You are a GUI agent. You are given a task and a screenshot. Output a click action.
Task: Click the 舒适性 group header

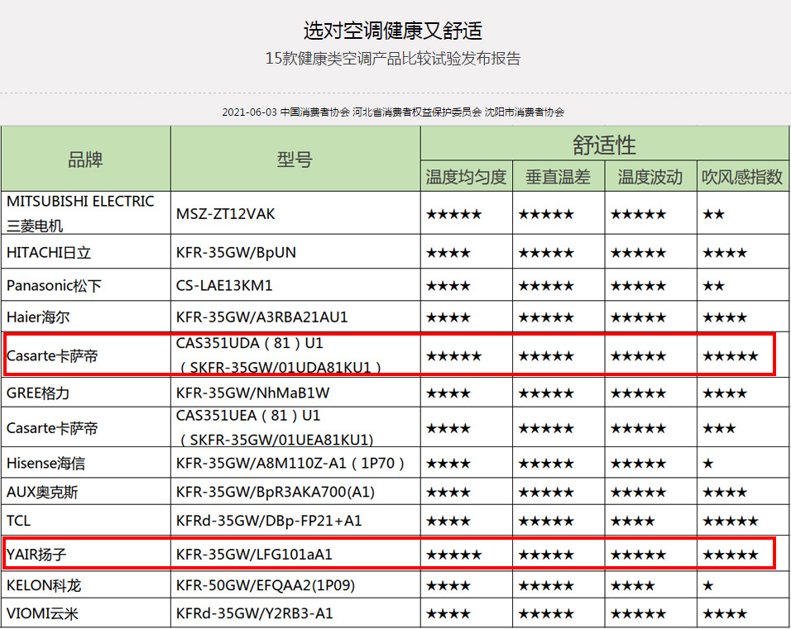[x=604, y=145]
